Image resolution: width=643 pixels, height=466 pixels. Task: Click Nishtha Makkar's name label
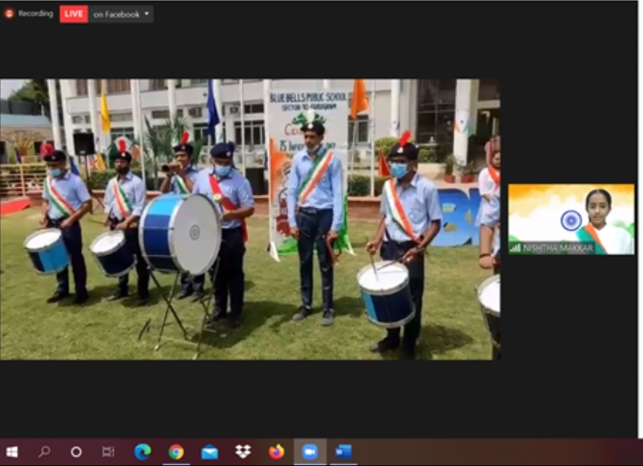click(x=557, y=248)
